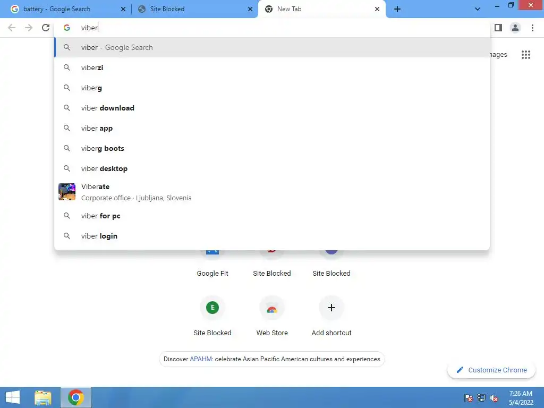Close the New Tab tab
This screenshot has height=408, width=544.
377,9
